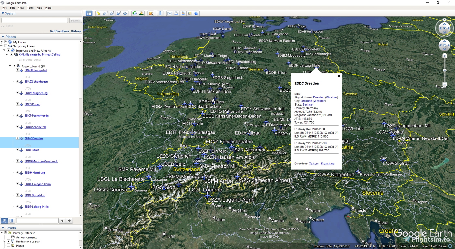
Task: Click the Places panel magnifier search icon
Action: 5,221
